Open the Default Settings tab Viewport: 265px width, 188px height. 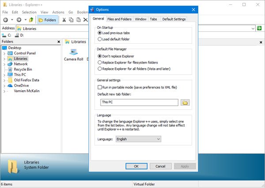click(x=174, y=19)
